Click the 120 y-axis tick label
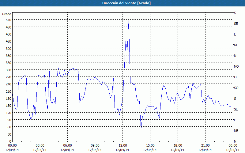The height and width of the screenshot is (153, 245). click(9, 113)
